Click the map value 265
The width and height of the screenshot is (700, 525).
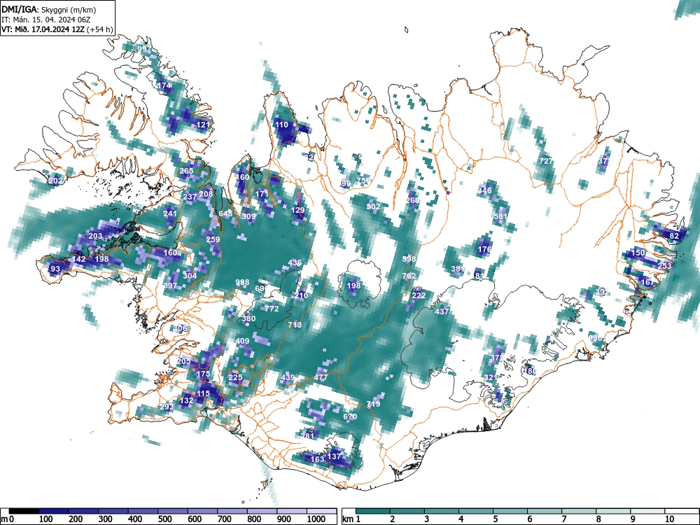tap(187, 171)
